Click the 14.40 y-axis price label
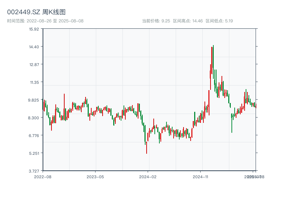 34,47
